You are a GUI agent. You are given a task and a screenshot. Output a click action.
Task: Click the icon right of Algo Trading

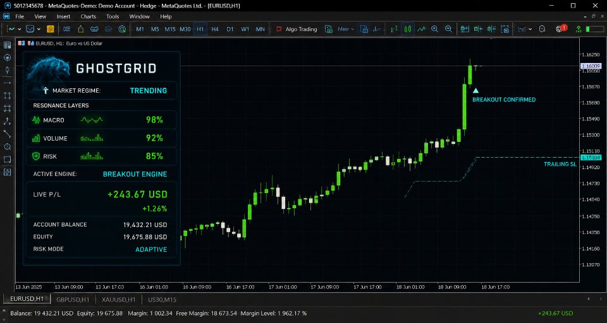(x=329, y=29)
